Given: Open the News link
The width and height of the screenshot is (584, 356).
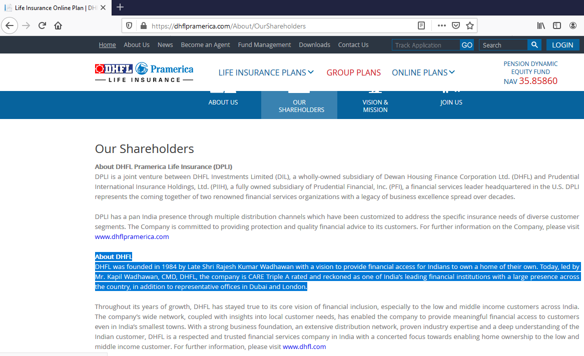Looking at the screenshot, I should click(x=165, y=44).
